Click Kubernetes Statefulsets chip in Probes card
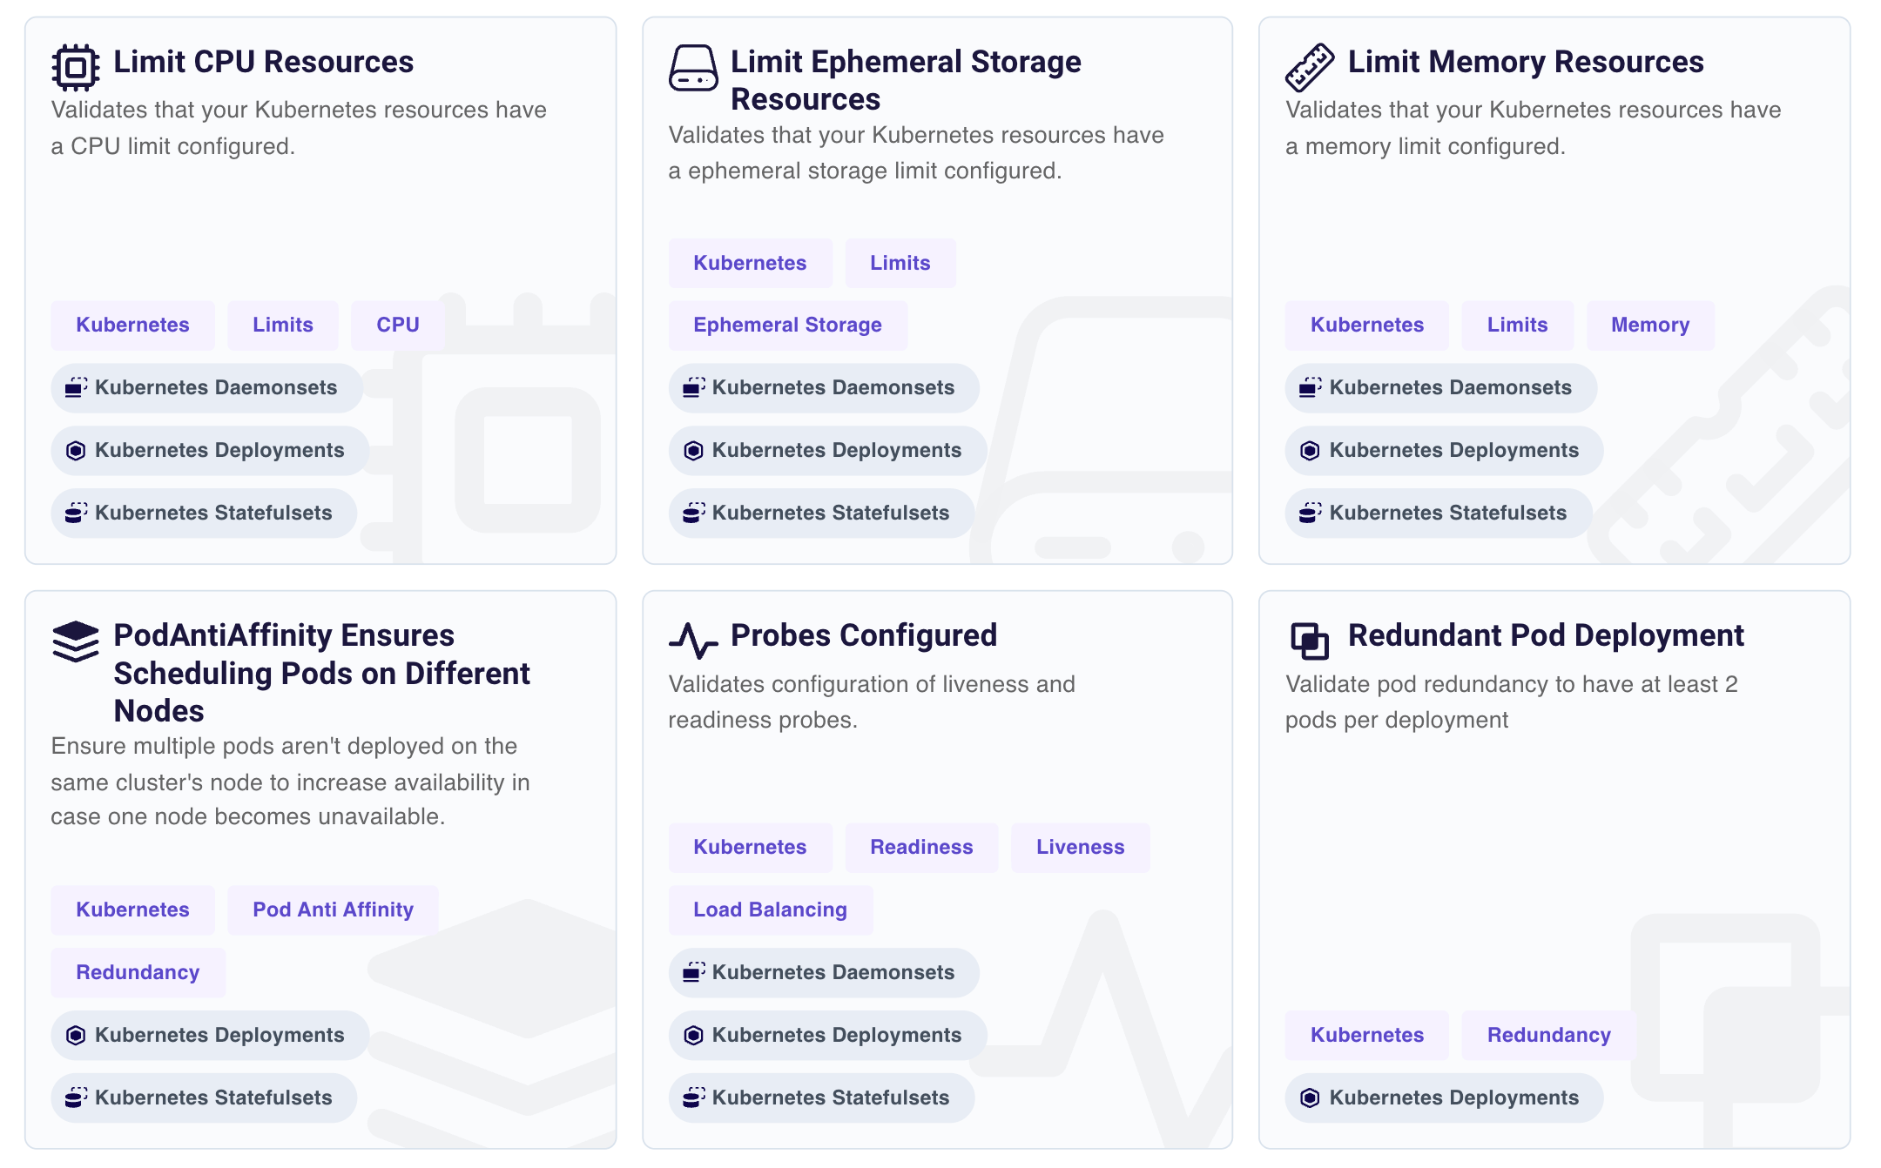Image resolution: width=1881 pixels, height=1168 pixels. (820, 1098)
